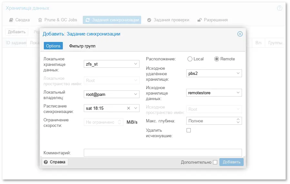
Task: Open the pbs2 source remote dropdown
Action: click(x=238, y=73)
